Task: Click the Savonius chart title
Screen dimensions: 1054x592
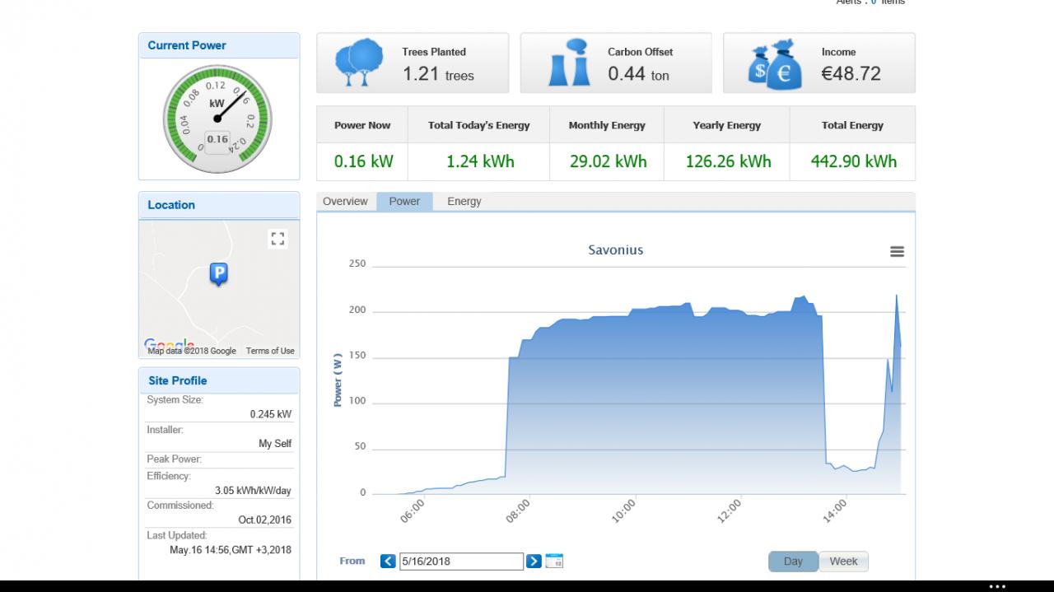Action: (x=616, y=249)
